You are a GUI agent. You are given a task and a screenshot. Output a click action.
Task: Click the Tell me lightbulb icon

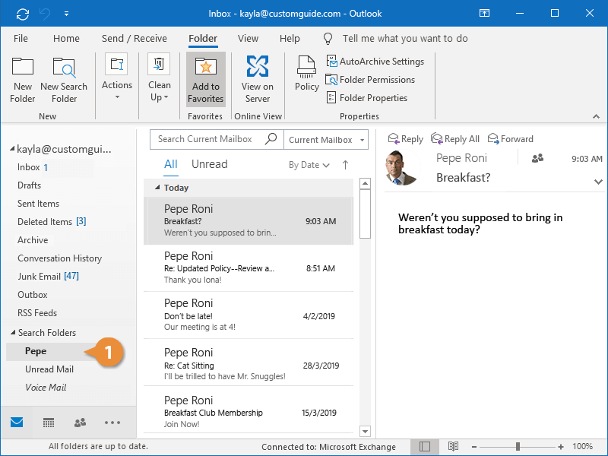[x=328, y=39]
